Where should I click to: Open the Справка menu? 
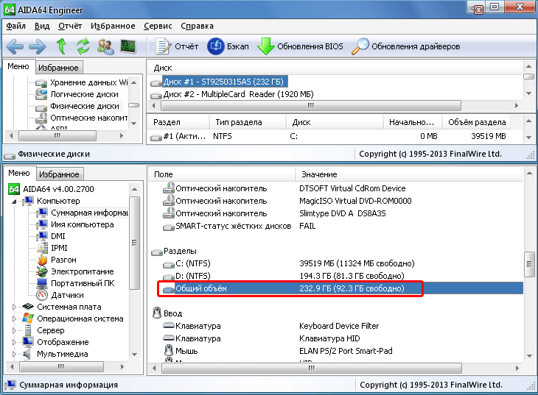click(197, 26)
